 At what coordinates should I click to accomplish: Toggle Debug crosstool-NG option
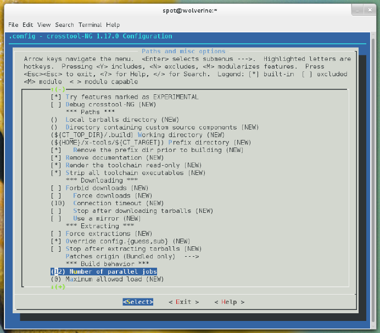(103, 104)
